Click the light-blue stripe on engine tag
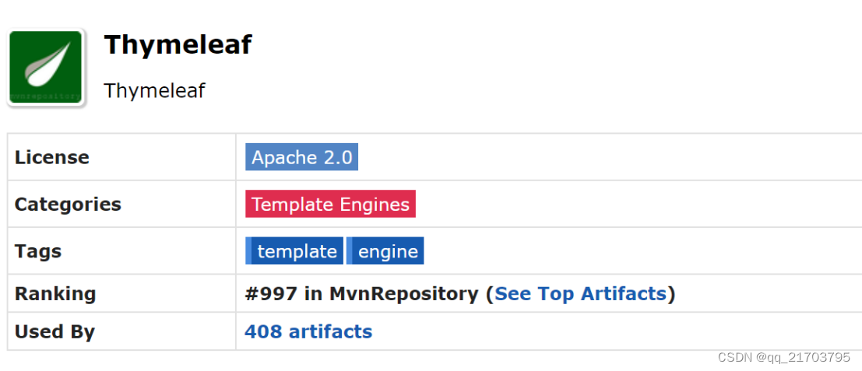862x371 pixels. point(349,250)
